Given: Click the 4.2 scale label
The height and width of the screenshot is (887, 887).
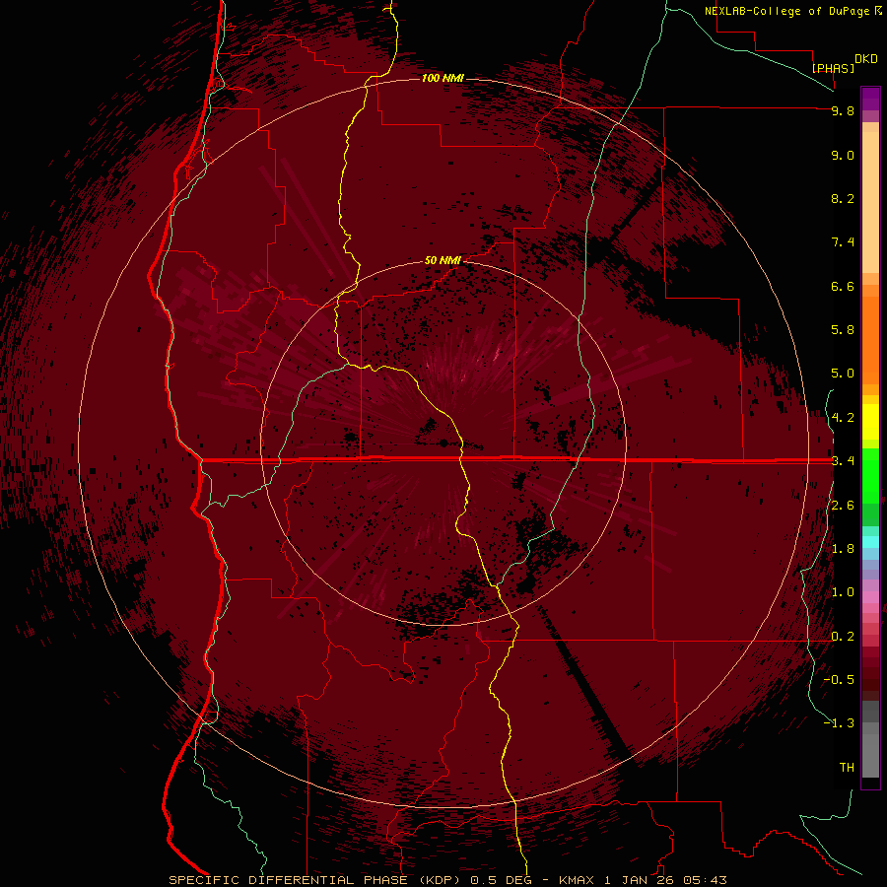Looking at the screenshot, I should [x=843, y=418].
